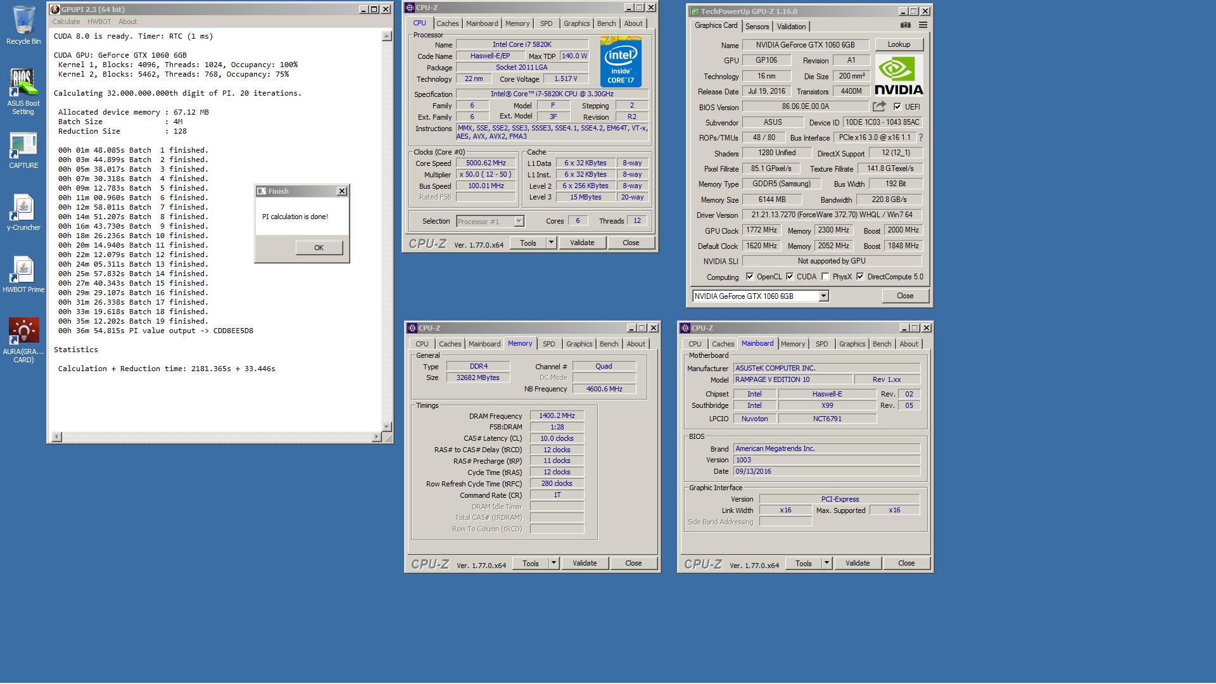Open Bench tab in CPU-Z CPU window
The width and height of the screenshot is (1216, 684).
coord(606,23)
